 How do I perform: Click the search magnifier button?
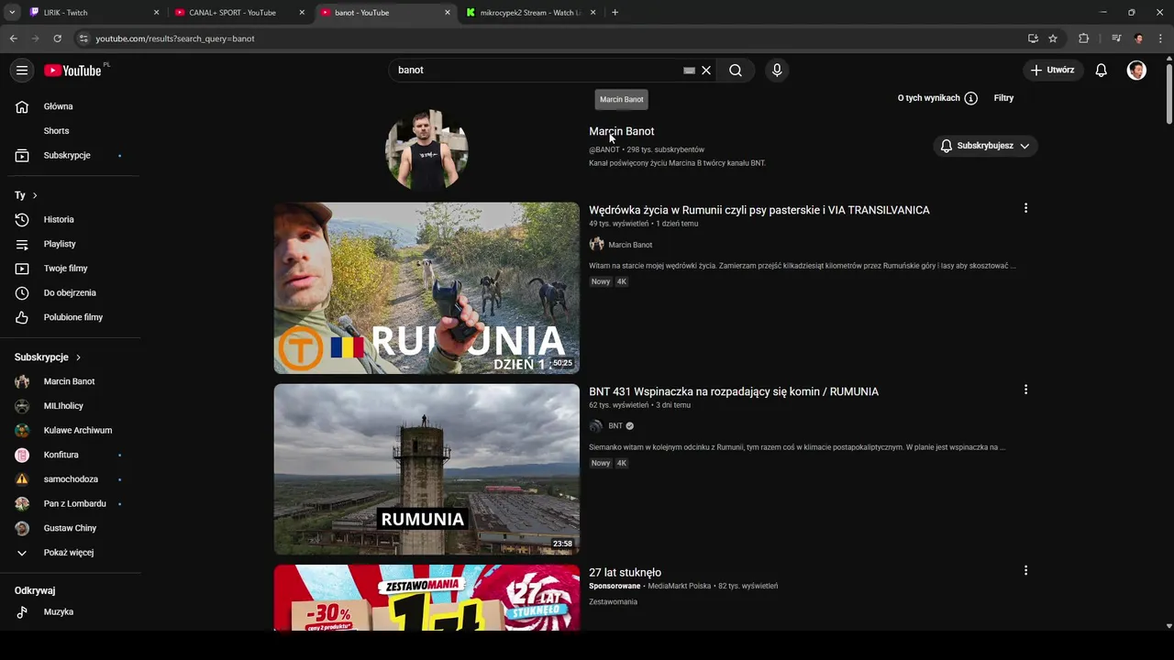(736, 71)
